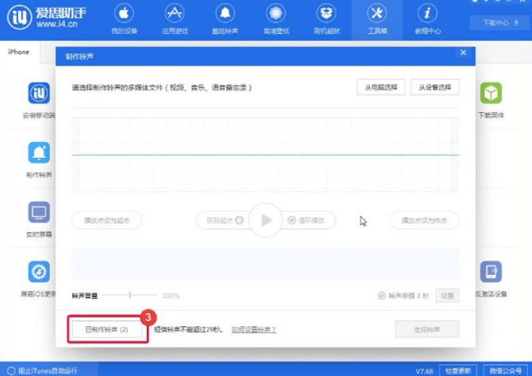The height and width of the screenshot is (376, 532).
Task: Click 回到起点 to return to start
Action: (x=224, y=220)
